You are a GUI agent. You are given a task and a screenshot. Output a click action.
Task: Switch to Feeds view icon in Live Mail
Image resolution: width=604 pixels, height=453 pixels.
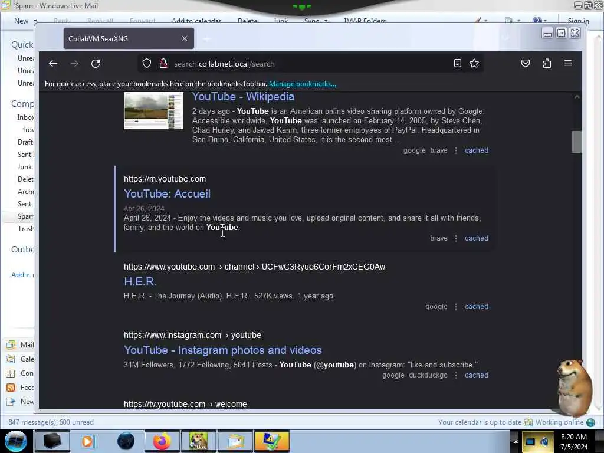click(x=11, y=388)
